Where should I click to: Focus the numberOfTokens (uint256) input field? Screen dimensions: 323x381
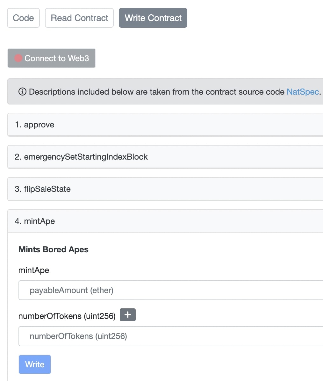tap(171, 336)
